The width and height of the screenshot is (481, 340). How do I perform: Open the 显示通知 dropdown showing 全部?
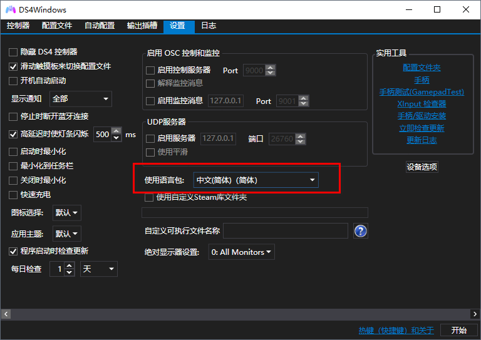80,99
